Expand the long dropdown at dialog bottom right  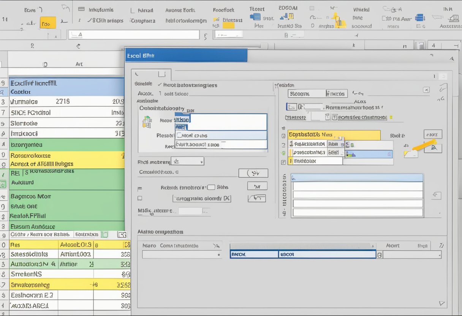point(412,255)
